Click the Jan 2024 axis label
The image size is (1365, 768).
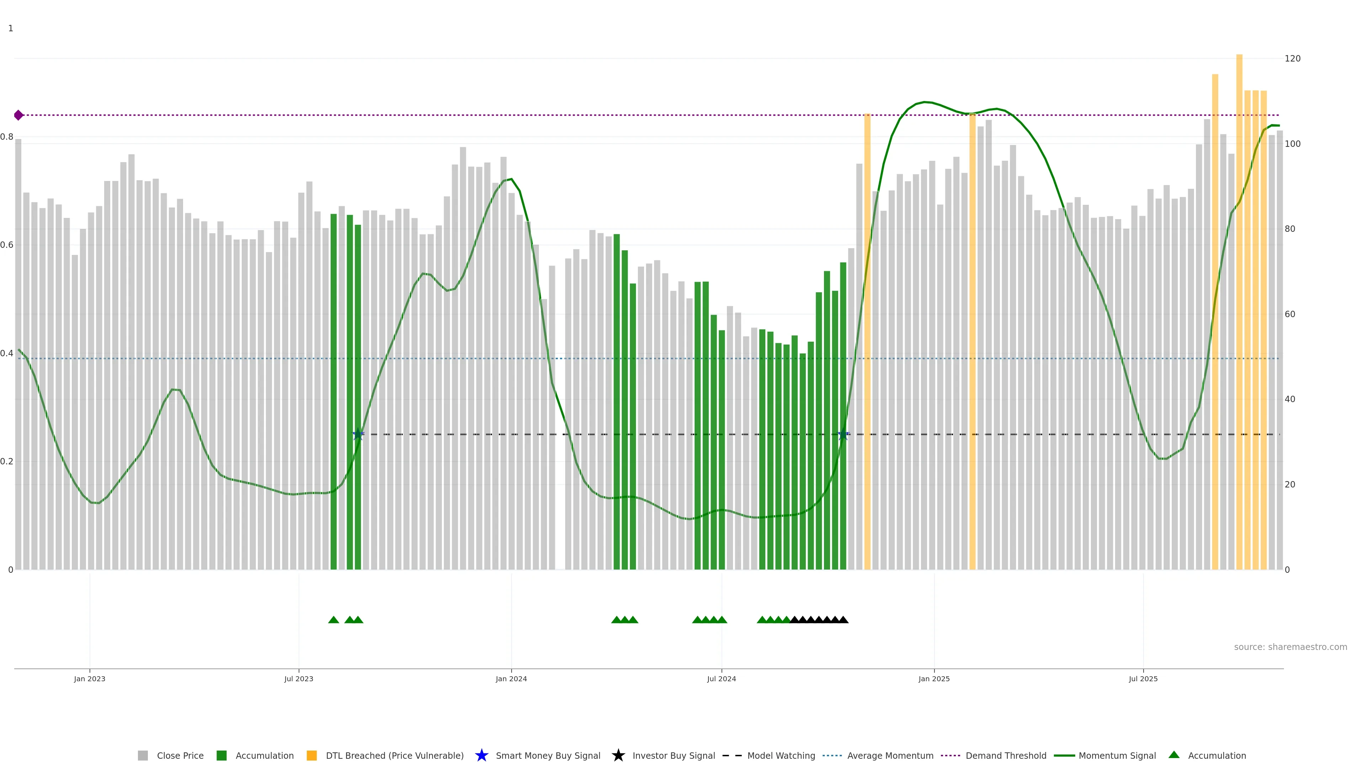pos(511,679)
